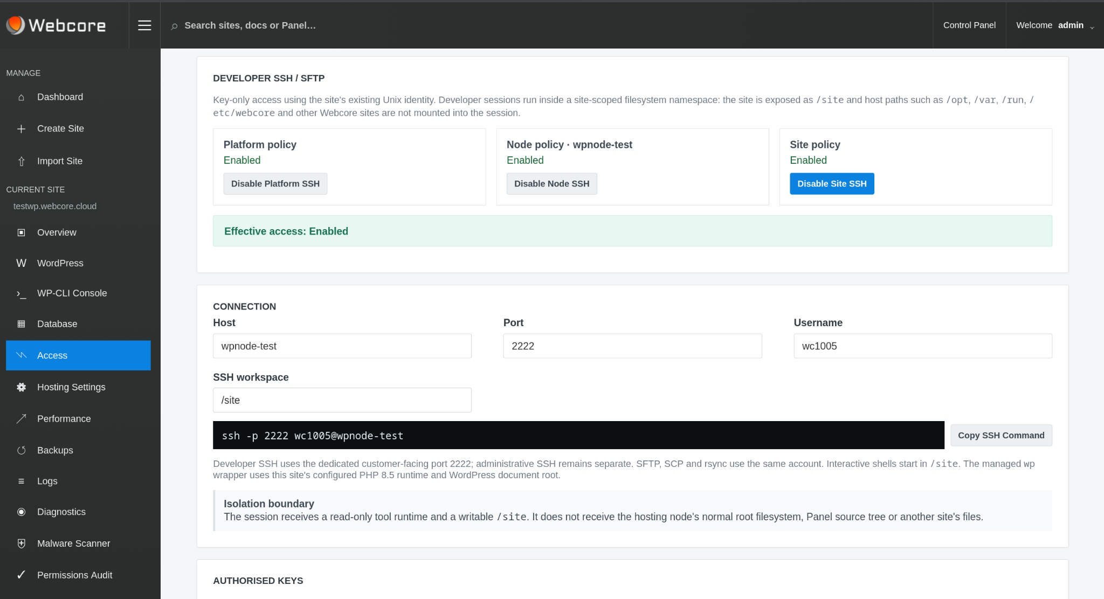
Task: Disable Node SSH for wpnode-test
Action: 551,184
